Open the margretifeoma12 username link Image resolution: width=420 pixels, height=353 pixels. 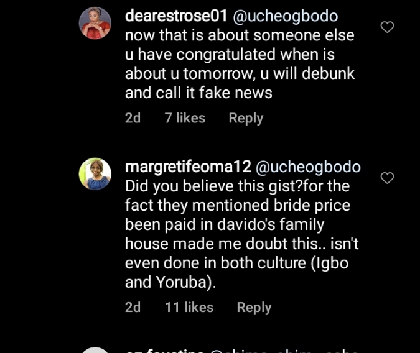point(188,167)
